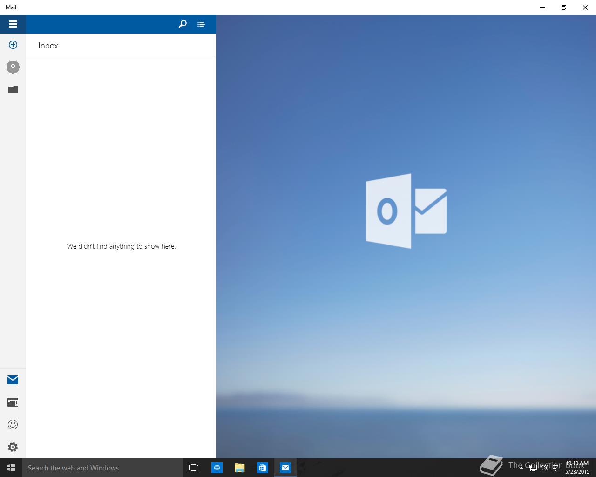Select the Mail envelope icon in sidebar

pos(13,380)
